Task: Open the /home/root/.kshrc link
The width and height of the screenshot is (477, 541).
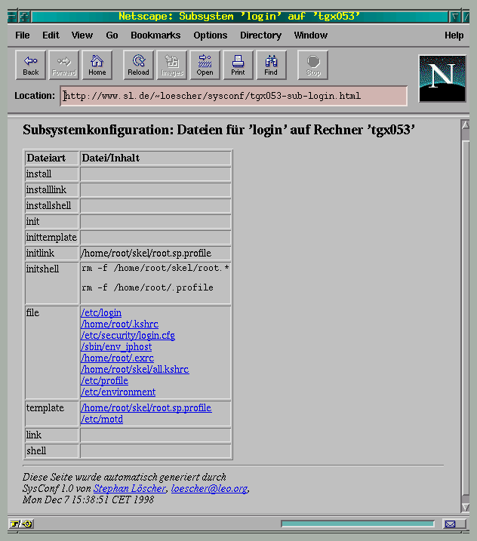Action: (x=119, y=324)
